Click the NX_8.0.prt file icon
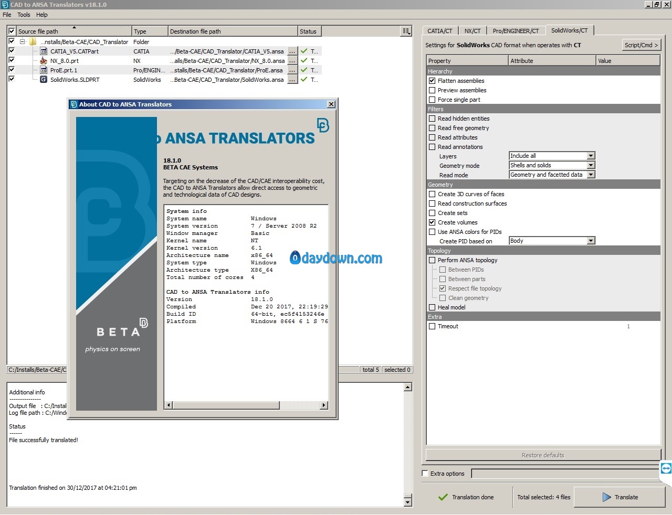672x515 pixels. tap(44, 61)
